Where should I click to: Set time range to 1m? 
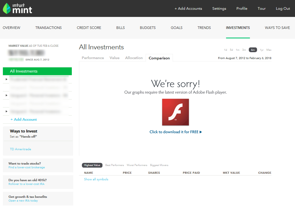(x=238, y=50)
